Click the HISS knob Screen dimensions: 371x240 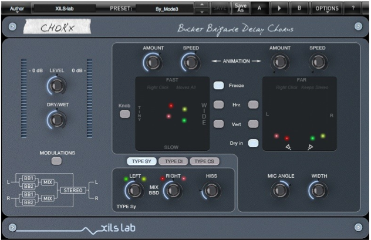point(211,190)
